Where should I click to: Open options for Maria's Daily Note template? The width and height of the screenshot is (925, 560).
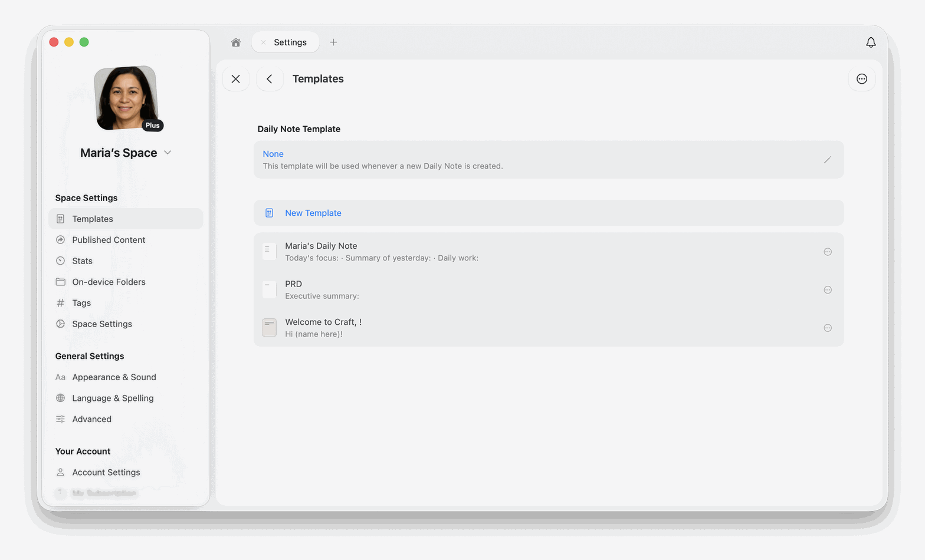[828, 252]
